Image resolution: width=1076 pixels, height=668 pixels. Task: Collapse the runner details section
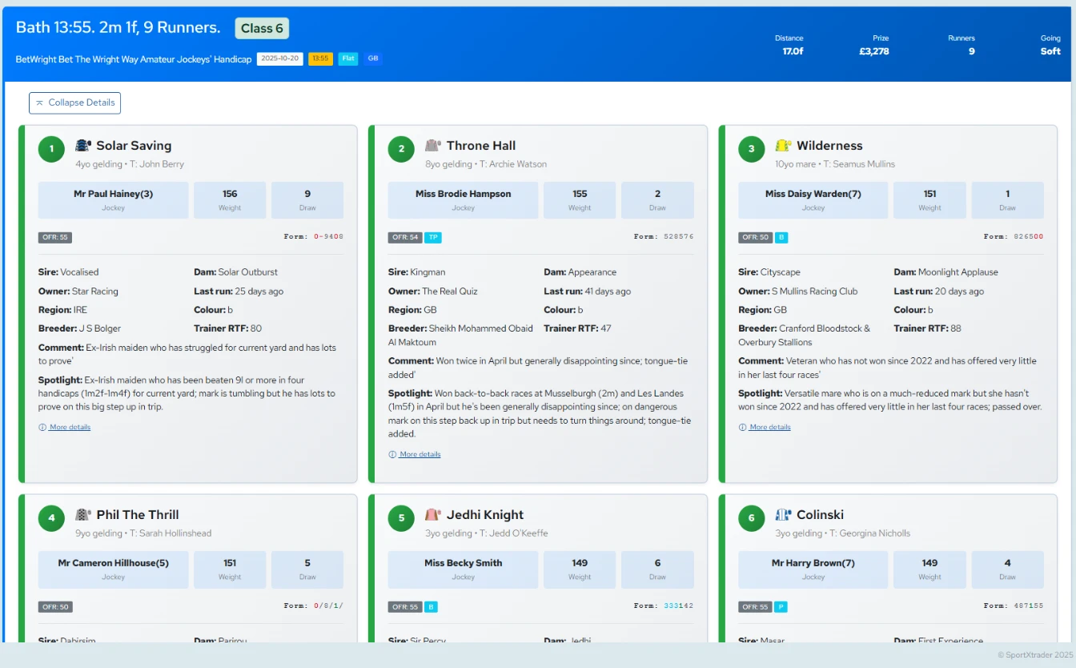74,103
